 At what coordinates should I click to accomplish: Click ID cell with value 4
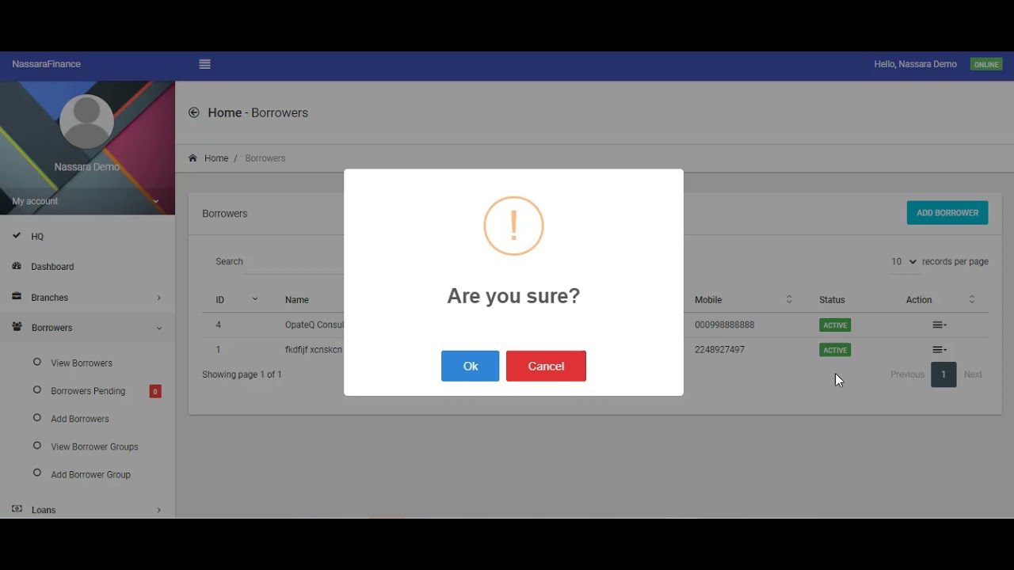[219, 325]
